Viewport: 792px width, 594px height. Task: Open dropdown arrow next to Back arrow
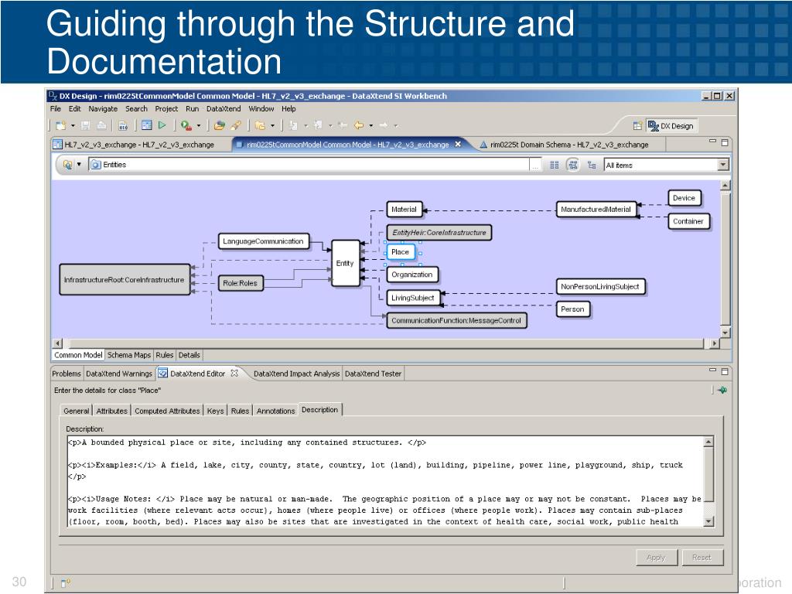[x=370, y=126]
